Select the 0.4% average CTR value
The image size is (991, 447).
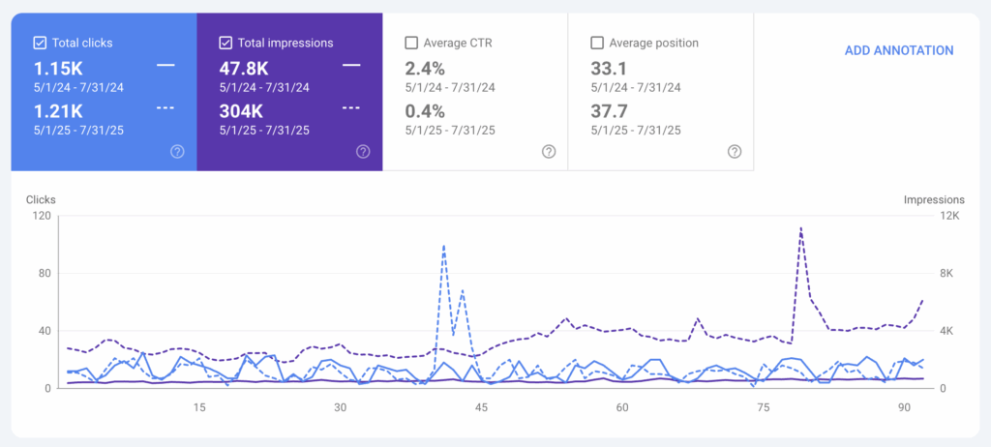tap(425, 111)
